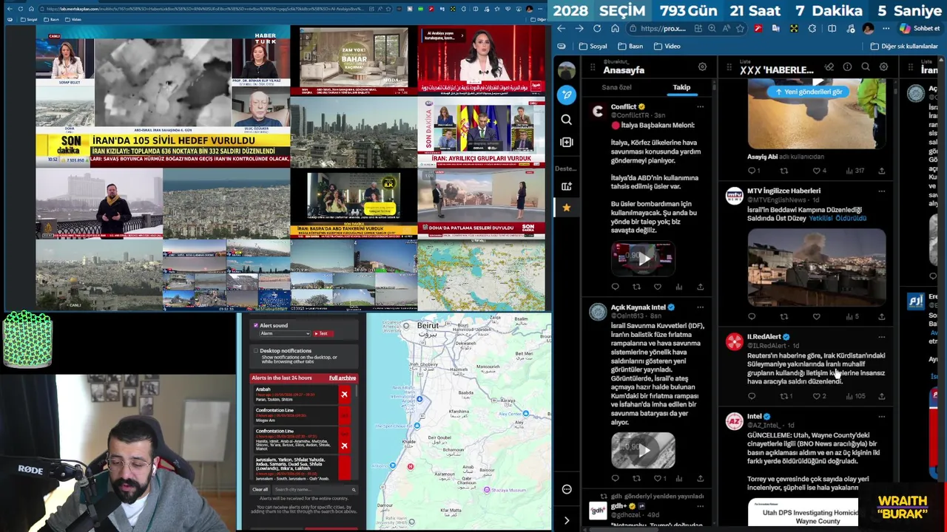Like the ILRedAlert post

pos(817,396)
